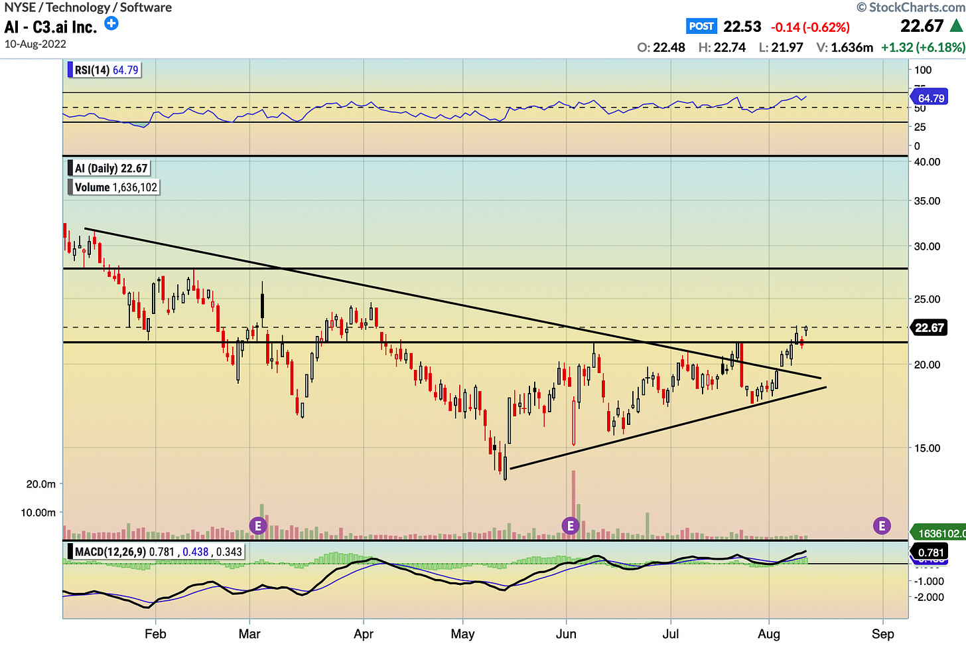Click the Apr label on the time axis
966x650 pixels.
coord(364,634)
